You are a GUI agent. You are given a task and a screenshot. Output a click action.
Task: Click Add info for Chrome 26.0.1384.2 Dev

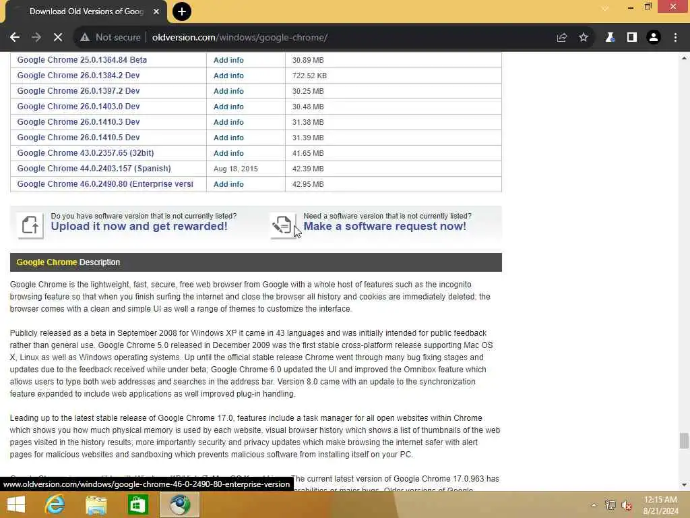coord(228,76)
